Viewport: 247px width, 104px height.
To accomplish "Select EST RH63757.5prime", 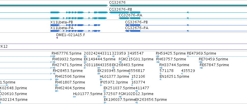I will click(171, 59).
